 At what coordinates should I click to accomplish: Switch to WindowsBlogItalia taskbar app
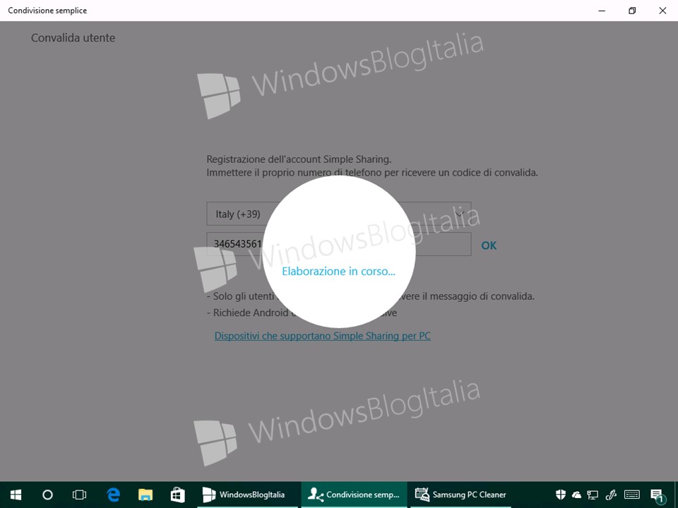click(x=247, y=495)
